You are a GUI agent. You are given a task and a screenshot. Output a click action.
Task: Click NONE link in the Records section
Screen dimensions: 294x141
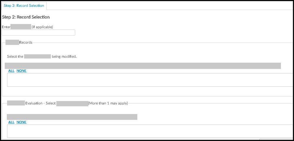pos(21,71)
